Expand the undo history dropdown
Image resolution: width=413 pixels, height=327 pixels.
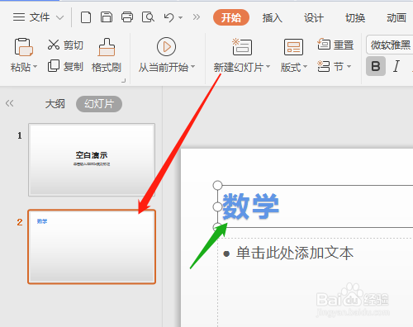coord(180,18)
